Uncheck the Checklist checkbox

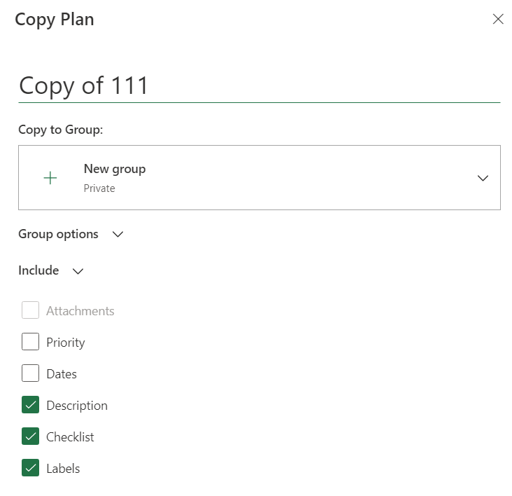click(x=30, y=436)
